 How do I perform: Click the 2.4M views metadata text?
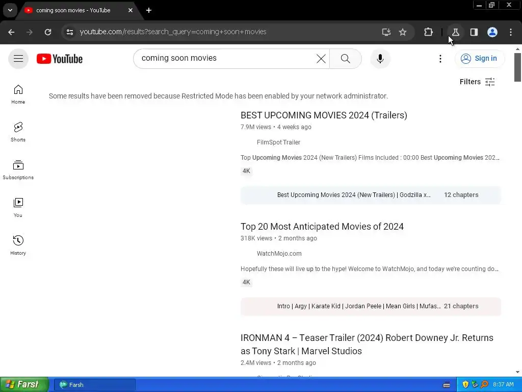click(256, 363)
